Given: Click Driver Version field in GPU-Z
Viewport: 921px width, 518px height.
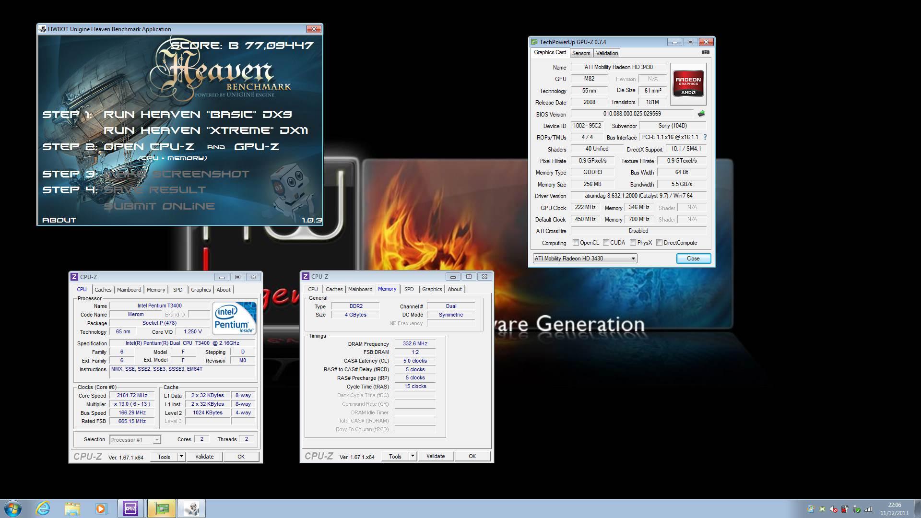Looking at the screenshot, I should click(638, 196).
